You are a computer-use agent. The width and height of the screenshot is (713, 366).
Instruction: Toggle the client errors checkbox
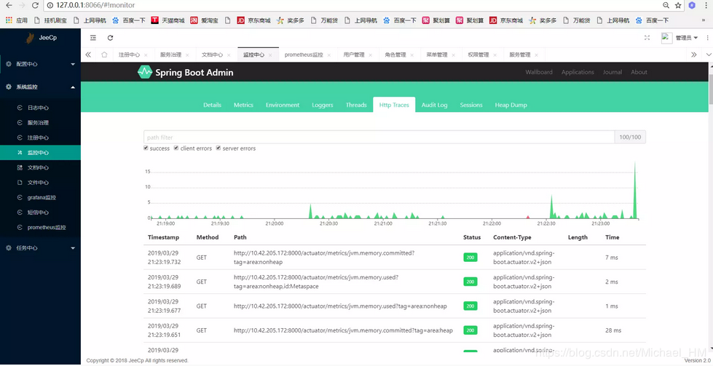[176, 148]
